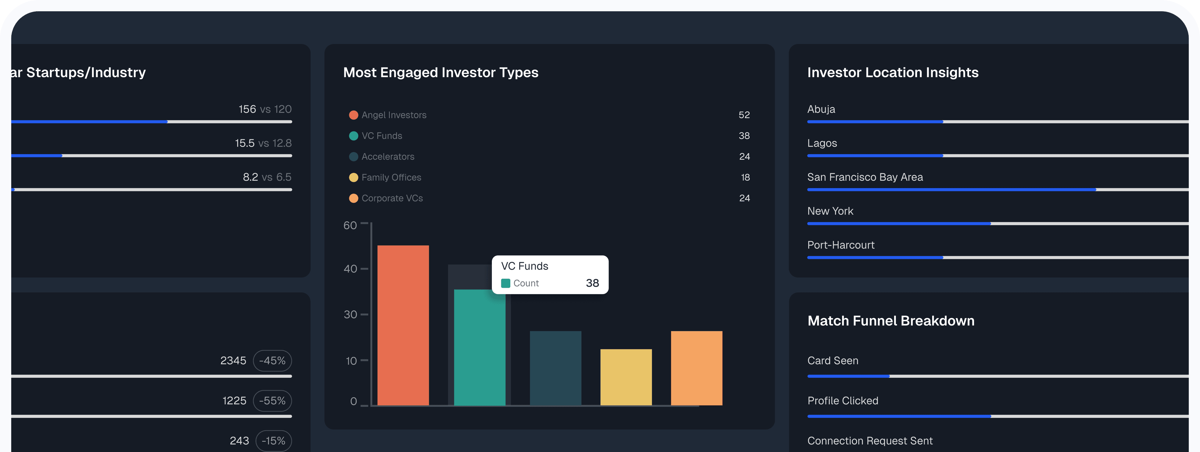
Task: Click the -55% percentage badge
Action: point(272,400)
